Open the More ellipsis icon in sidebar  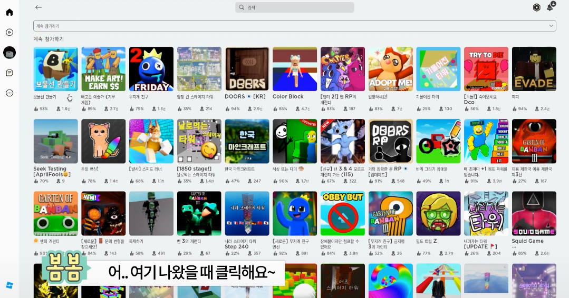(x=9, y=93)
